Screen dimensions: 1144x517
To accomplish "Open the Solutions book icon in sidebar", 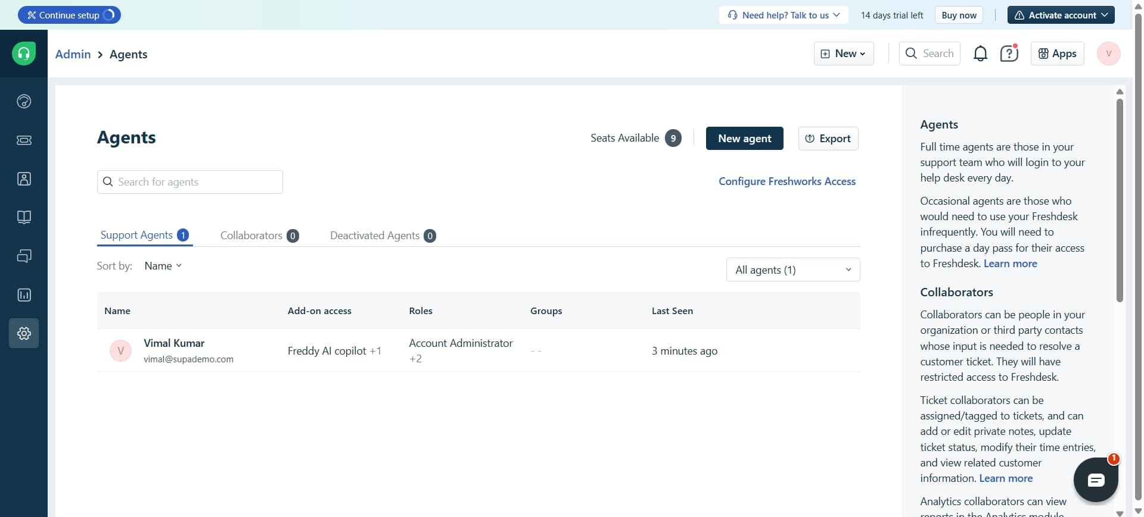I will coord(24,217).
